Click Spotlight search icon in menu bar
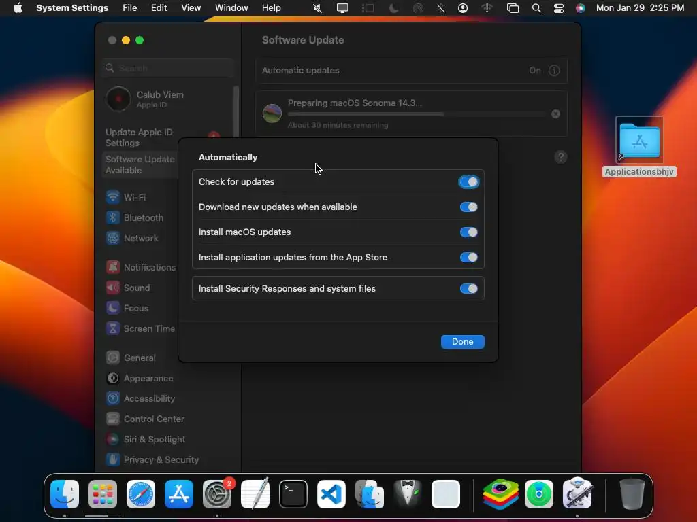 click(x=536, y=8)
